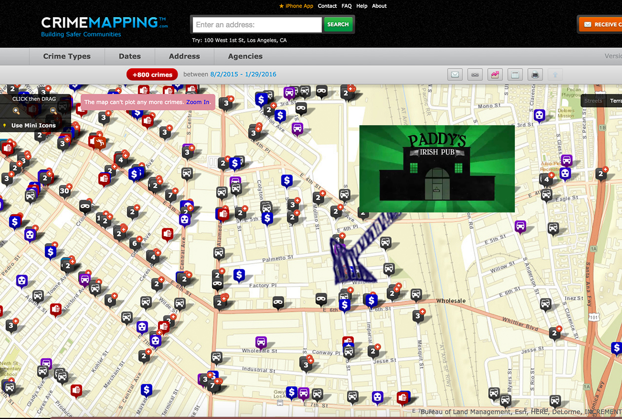Click the 'CLICK then DRAG' zoom label

pyautogui.click(x=34, y=99)
